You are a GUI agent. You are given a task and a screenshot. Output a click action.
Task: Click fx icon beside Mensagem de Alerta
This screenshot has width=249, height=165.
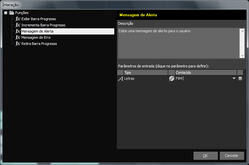point(18,31)
